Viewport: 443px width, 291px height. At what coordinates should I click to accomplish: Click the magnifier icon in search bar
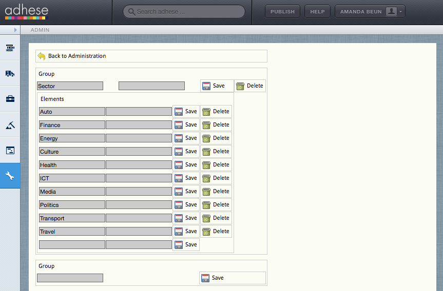(x=131, y=12)
